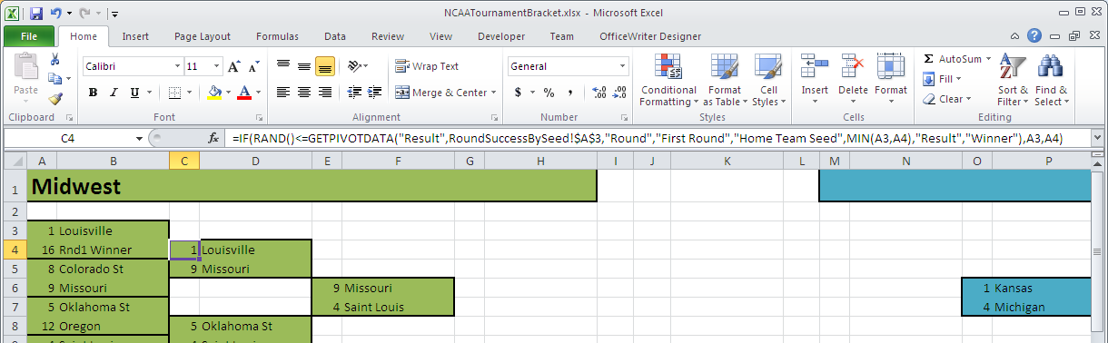The width and height of the screenshot is (1108, 343).
Task: Click the Cut scissors icon
Action: (x=55, y=59)
